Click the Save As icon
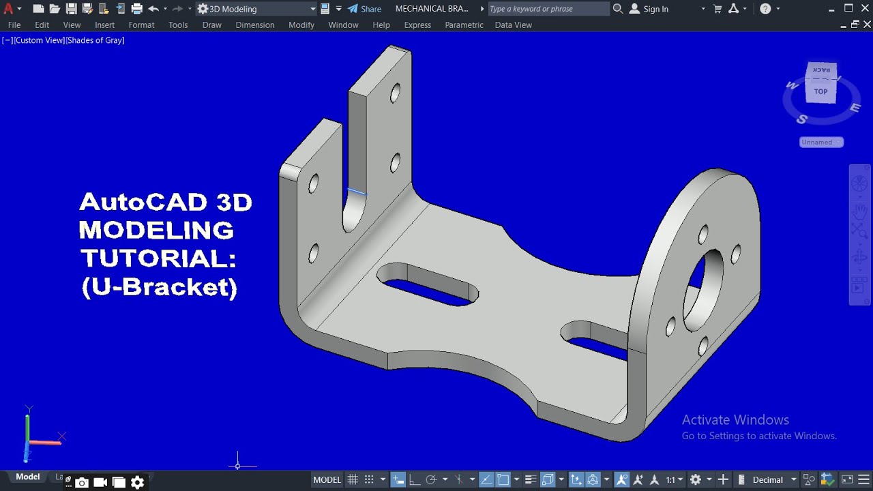This screenshot has height=491, width=873. [x=87, y=9]
